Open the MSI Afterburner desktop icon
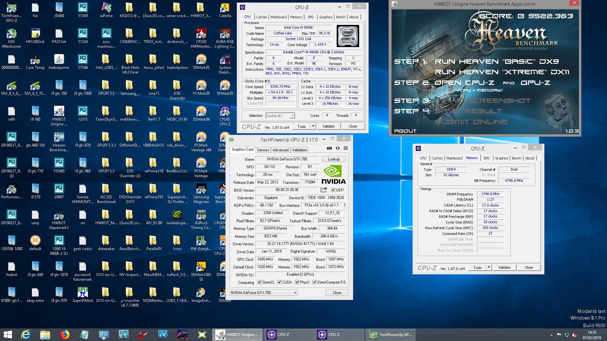607x341 pixels. pos(12,38)
